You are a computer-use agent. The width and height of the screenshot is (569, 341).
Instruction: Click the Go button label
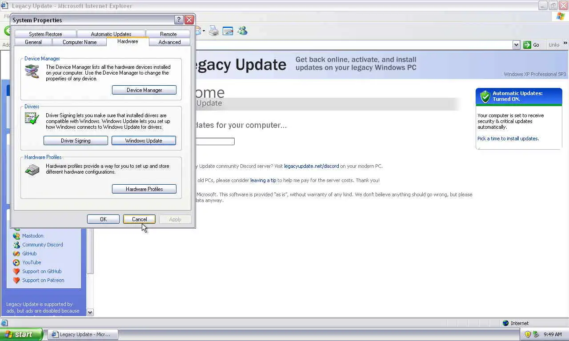[536, 45]
